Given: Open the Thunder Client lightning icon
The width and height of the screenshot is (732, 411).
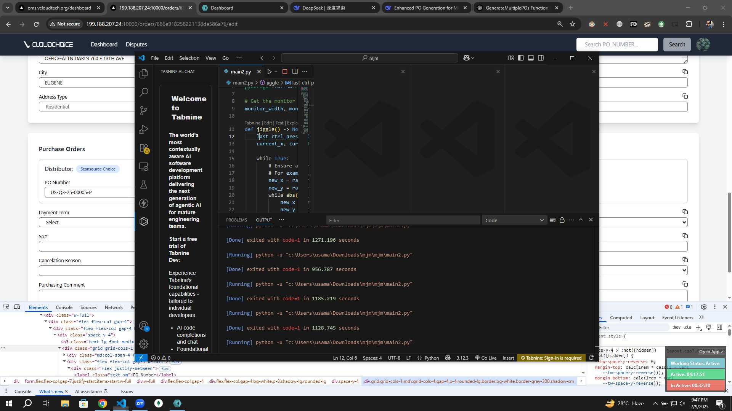Looking at the screenshot, I should (x=144, y=203).
